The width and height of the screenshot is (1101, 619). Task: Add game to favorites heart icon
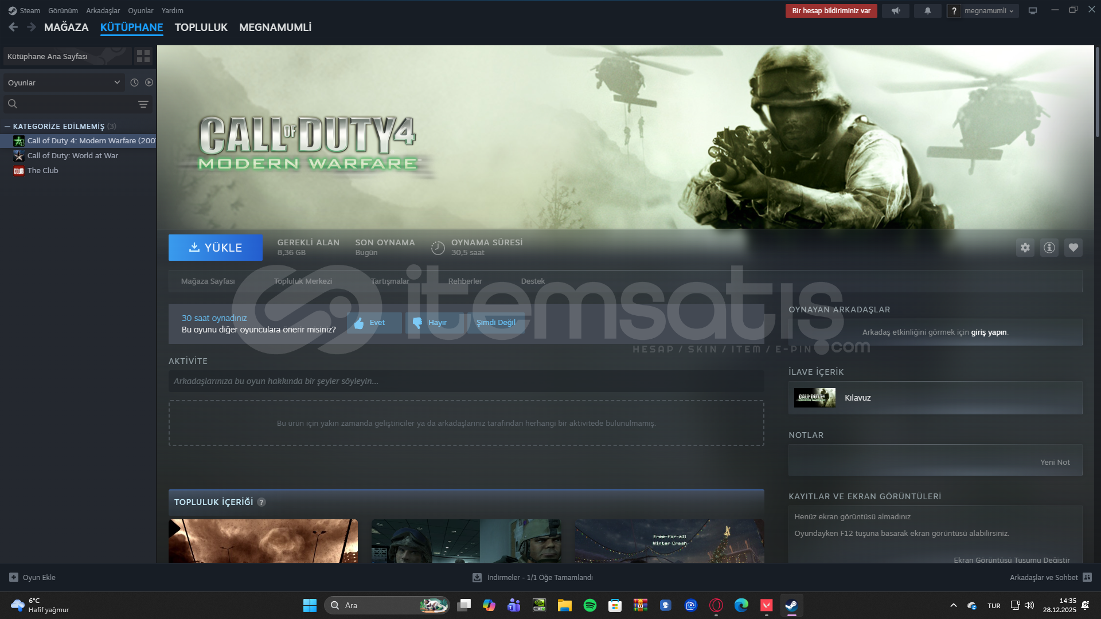(x=1073, y=248)
